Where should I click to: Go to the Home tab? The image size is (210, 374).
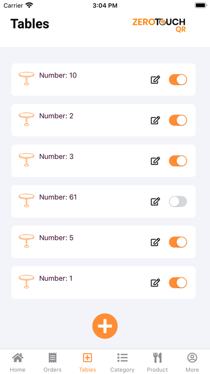click(x=18, y=362)
